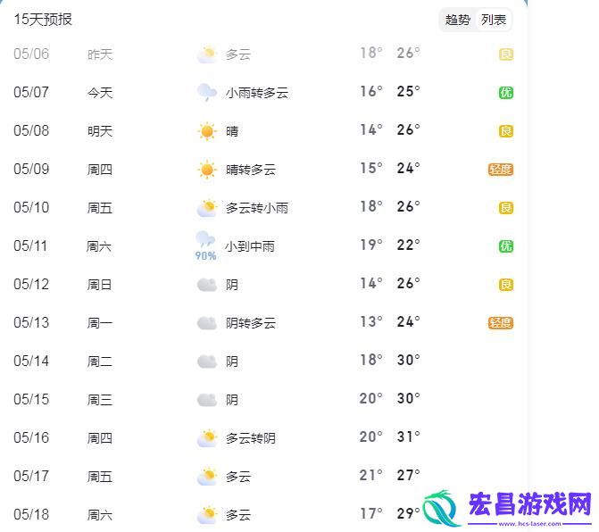Select the 05/15 date text

coord(31,399)
